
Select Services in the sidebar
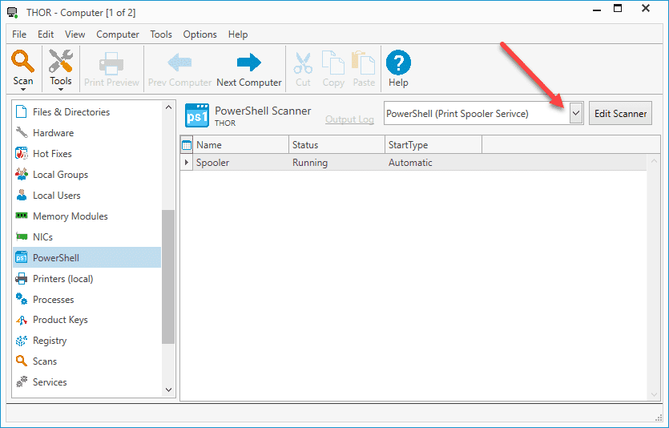[87, 382]
